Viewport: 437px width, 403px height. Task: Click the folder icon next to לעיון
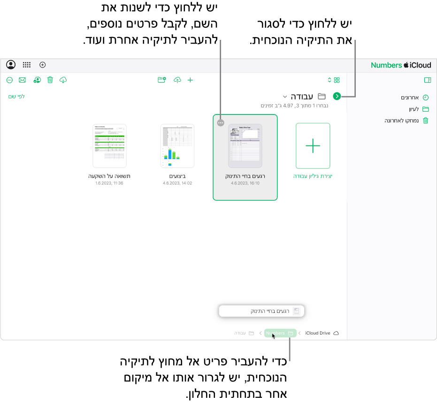point(426,109)
